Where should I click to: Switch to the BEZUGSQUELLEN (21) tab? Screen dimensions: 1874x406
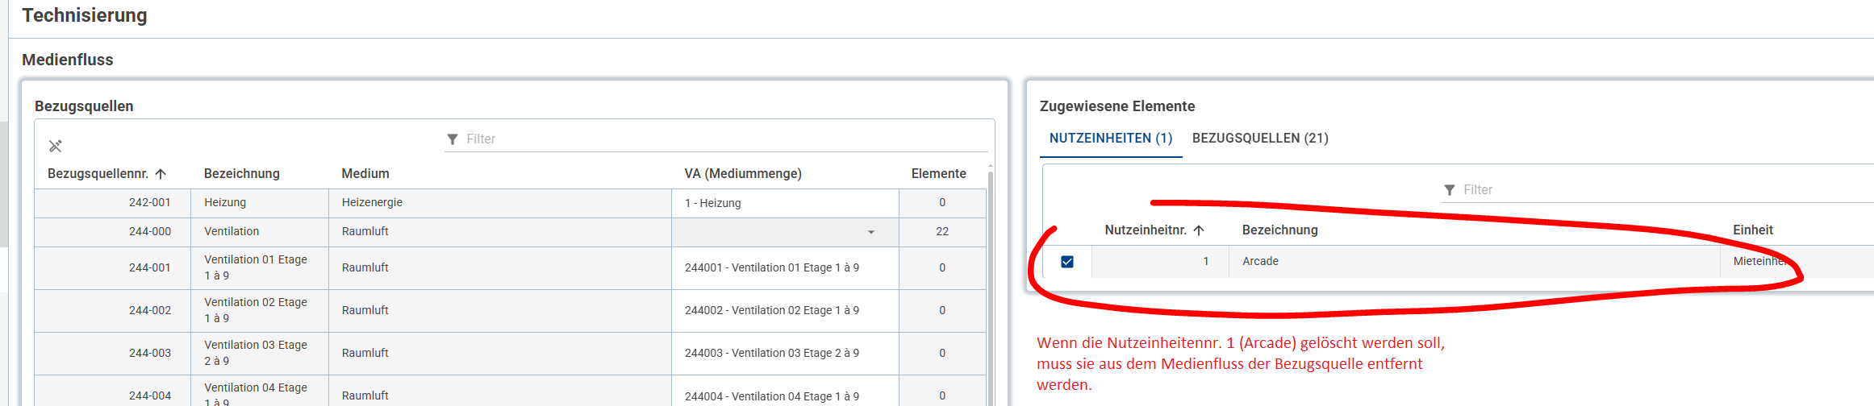(1260, 139)
